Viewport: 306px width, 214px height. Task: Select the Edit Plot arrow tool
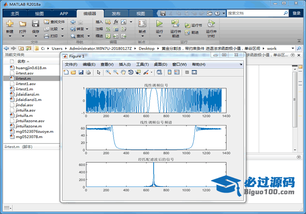click(x=98, y=72)
